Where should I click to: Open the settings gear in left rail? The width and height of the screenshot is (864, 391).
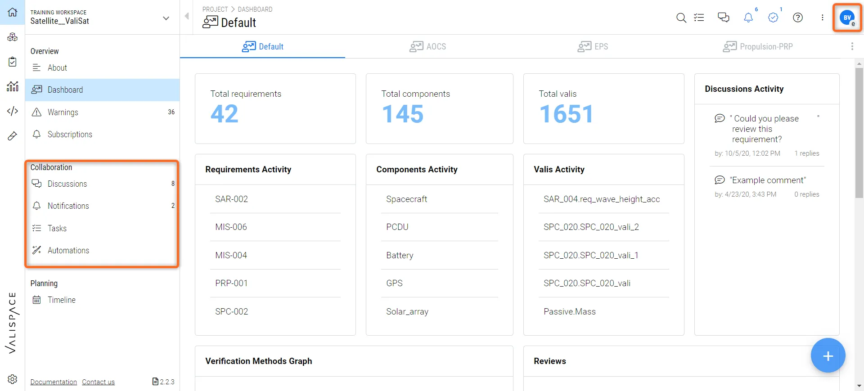(12, 379)
